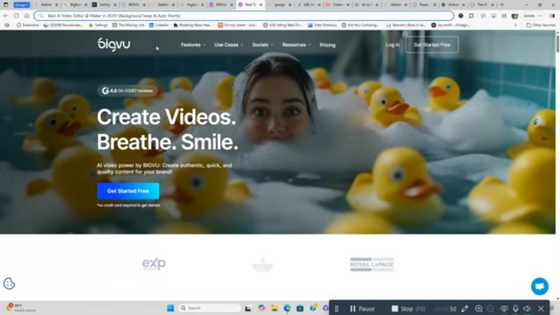The image size is (560, 315).
Task: Reload the page with refresh icon
Action: (x=17, y=16)
